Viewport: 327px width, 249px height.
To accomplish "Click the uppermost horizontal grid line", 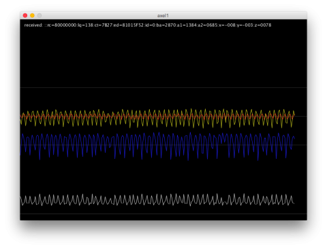I will coord(163,87).
